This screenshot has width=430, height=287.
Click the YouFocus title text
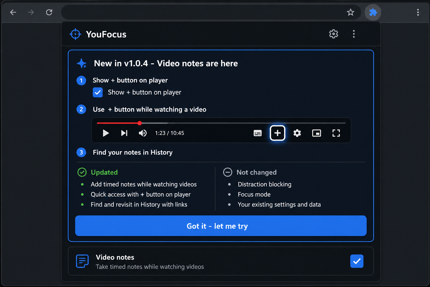(x=106, y=34)
